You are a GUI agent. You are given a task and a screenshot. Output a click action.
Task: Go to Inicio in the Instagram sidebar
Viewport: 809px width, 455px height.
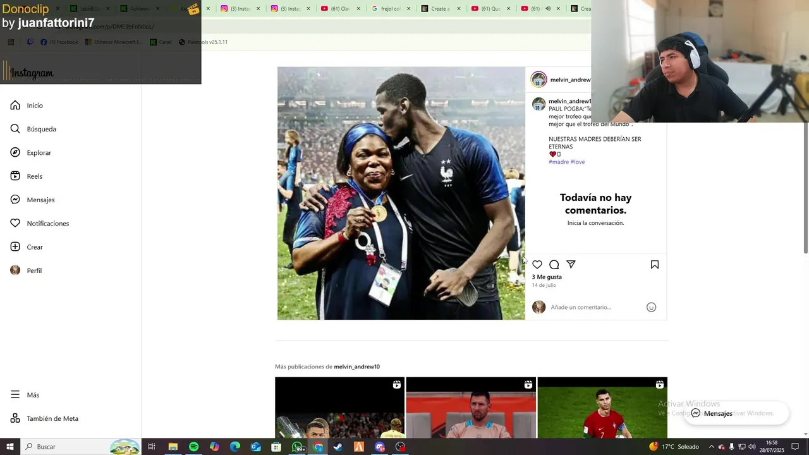(27, 106)
